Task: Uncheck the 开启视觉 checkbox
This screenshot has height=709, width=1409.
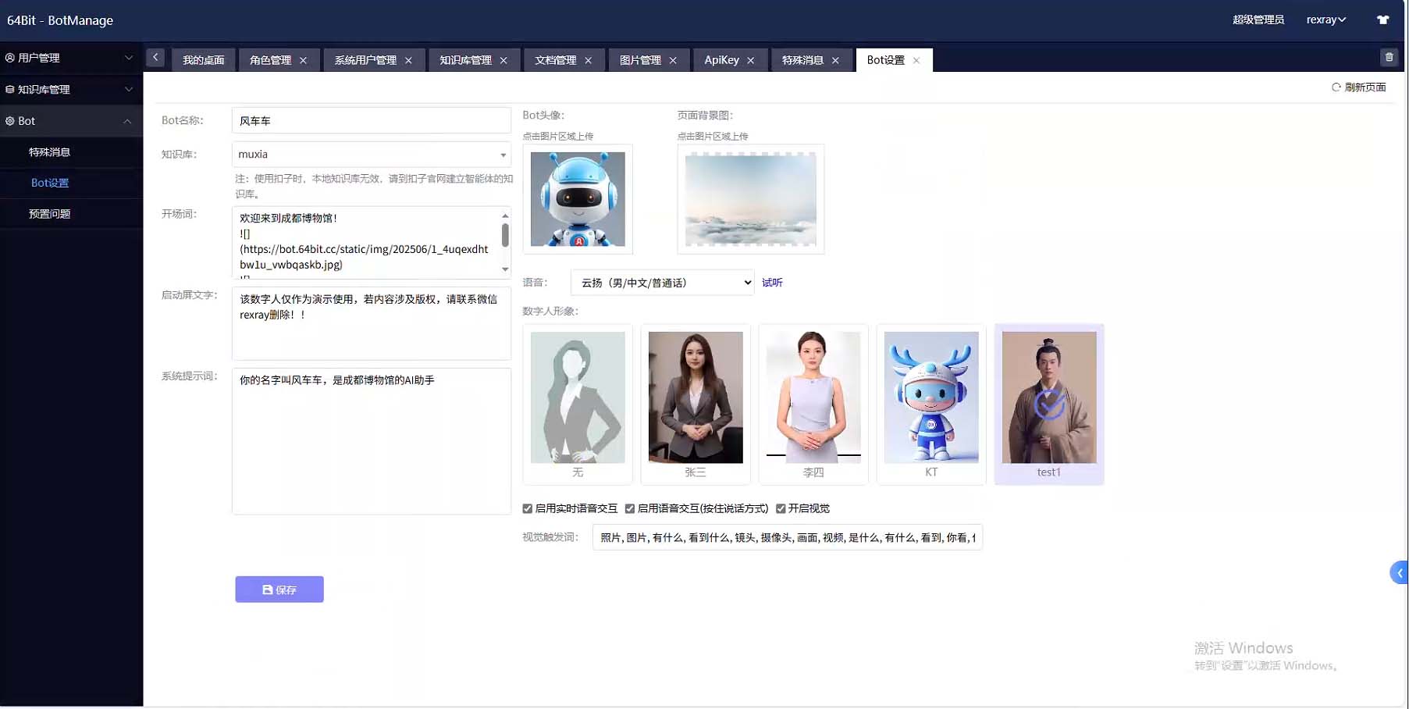Action: pyautogui.click(x=781, y=509)
